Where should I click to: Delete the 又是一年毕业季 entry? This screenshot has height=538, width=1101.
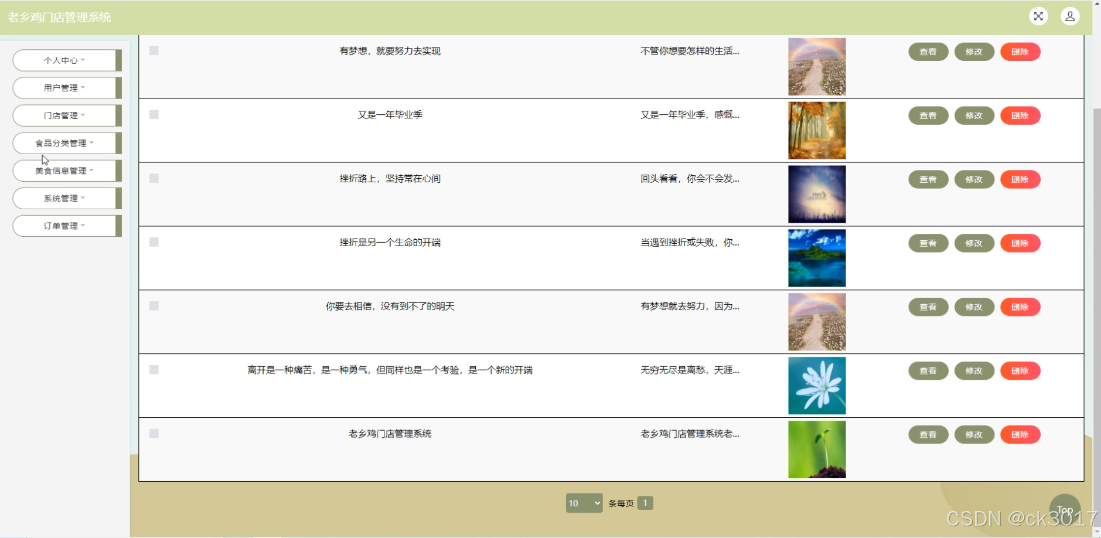(1020, 115)
